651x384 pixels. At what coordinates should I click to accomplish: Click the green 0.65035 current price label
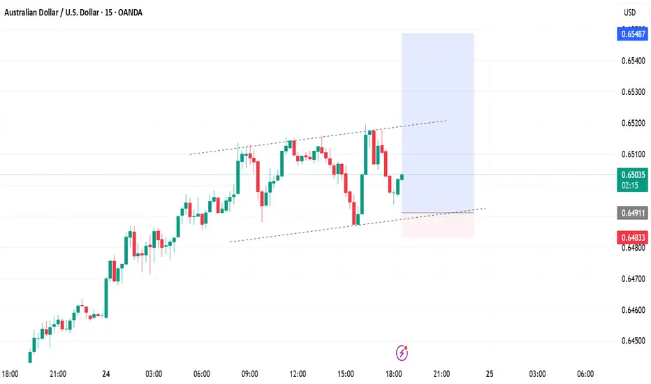(x=632, y=179)
